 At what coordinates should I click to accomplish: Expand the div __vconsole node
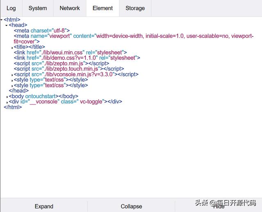tap(7, 102)
